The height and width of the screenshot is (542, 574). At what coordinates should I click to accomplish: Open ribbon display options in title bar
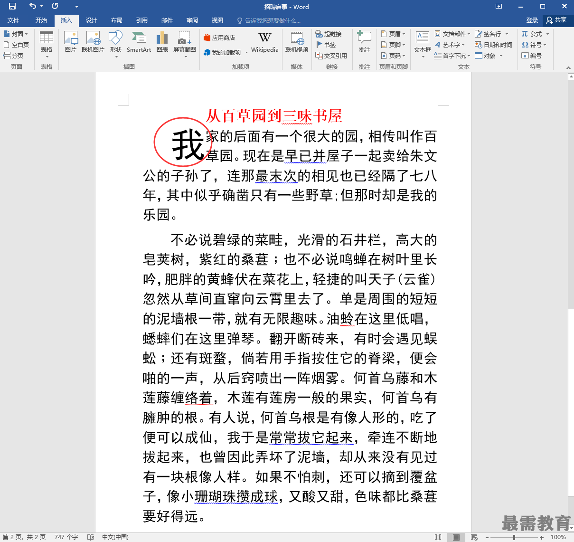(499, 6)
